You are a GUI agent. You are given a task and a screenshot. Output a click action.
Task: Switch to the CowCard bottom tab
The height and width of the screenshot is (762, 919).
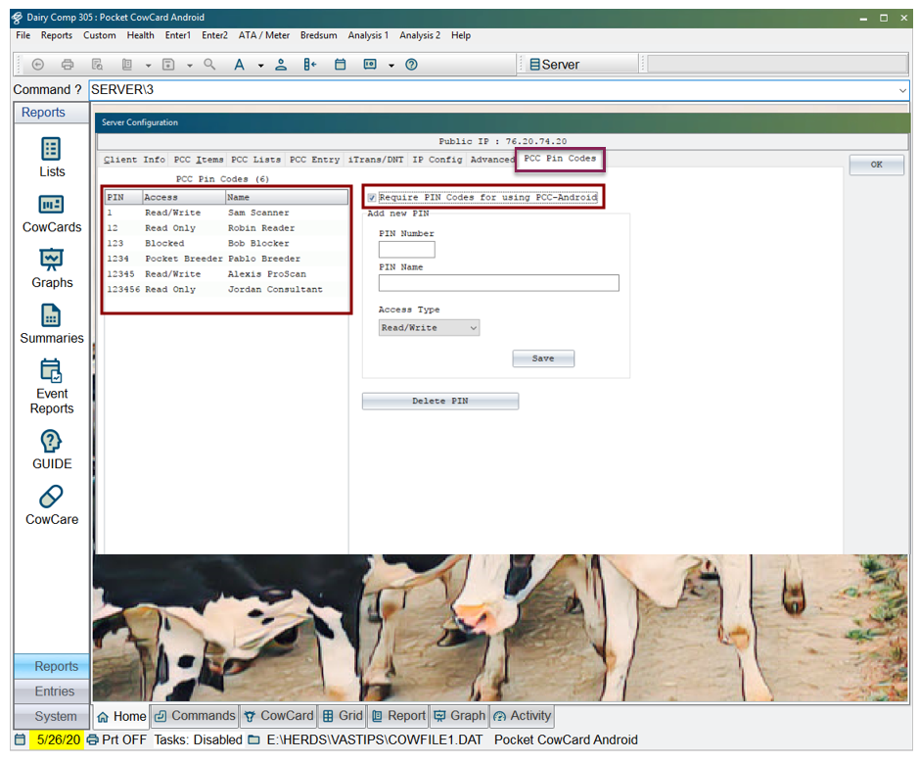pos(278,716)
